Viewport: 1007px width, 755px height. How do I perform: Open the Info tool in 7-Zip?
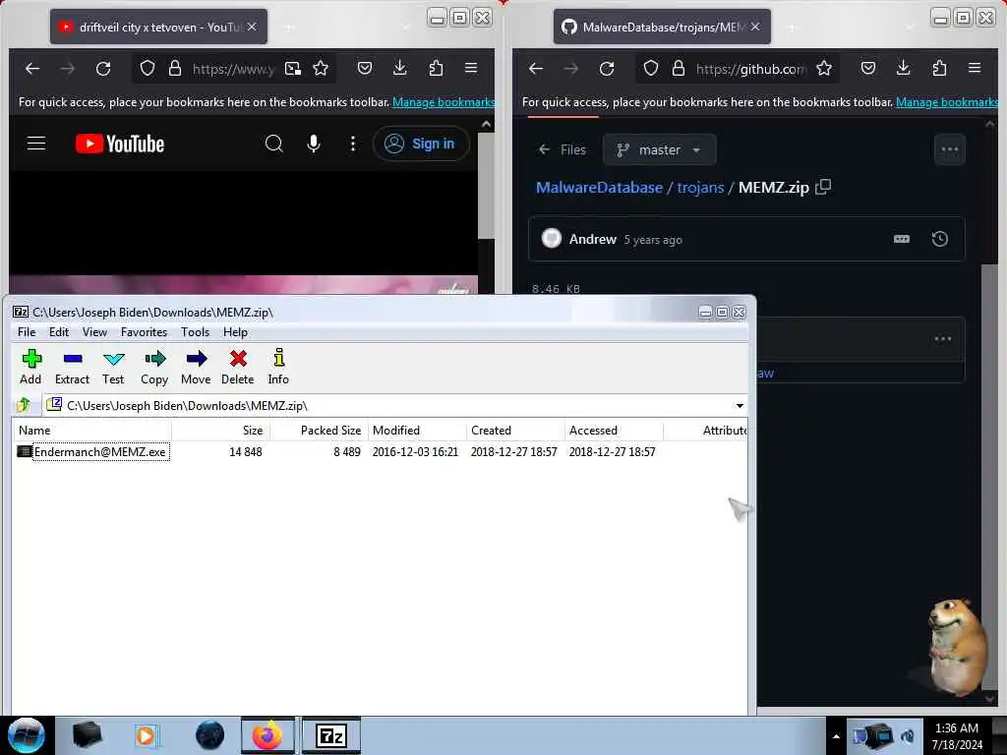tap(278, 368)
